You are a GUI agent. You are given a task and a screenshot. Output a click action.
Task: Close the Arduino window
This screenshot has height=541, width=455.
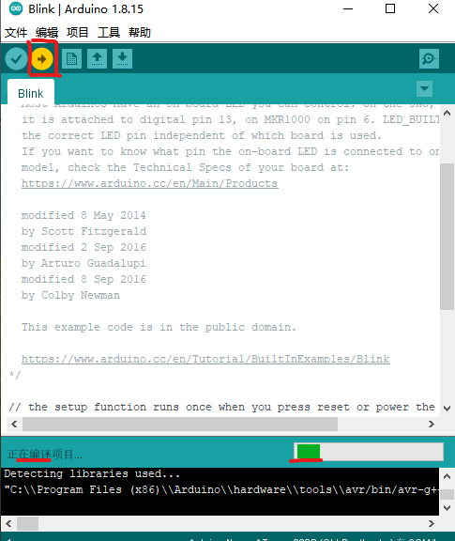(433, 8)
